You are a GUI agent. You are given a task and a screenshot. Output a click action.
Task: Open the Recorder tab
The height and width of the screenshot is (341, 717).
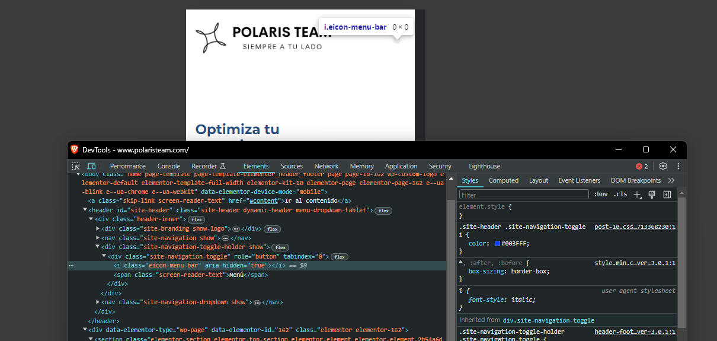coord(209,166)
